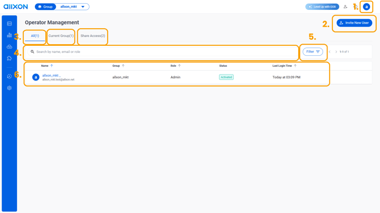Click the Allxon logo
This screenshot has height=213, width=380.
tap(16, 7)
